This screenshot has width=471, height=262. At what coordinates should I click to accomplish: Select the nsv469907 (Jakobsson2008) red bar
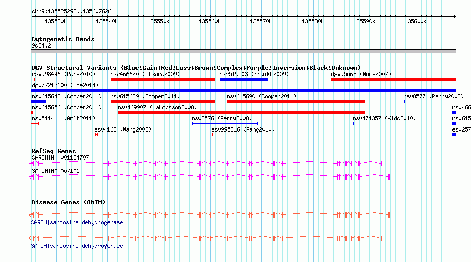[241, 113]
